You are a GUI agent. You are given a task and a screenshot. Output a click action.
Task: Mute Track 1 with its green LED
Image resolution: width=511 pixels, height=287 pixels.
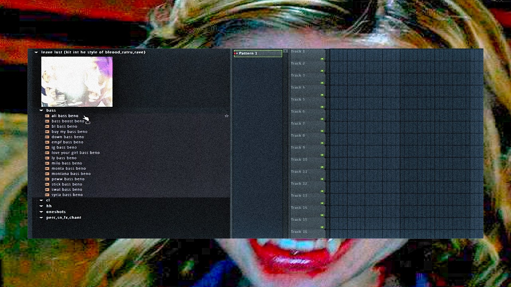322,59
